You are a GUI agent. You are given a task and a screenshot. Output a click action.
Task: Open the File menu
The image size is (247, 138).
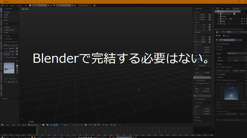pos(7,5)
